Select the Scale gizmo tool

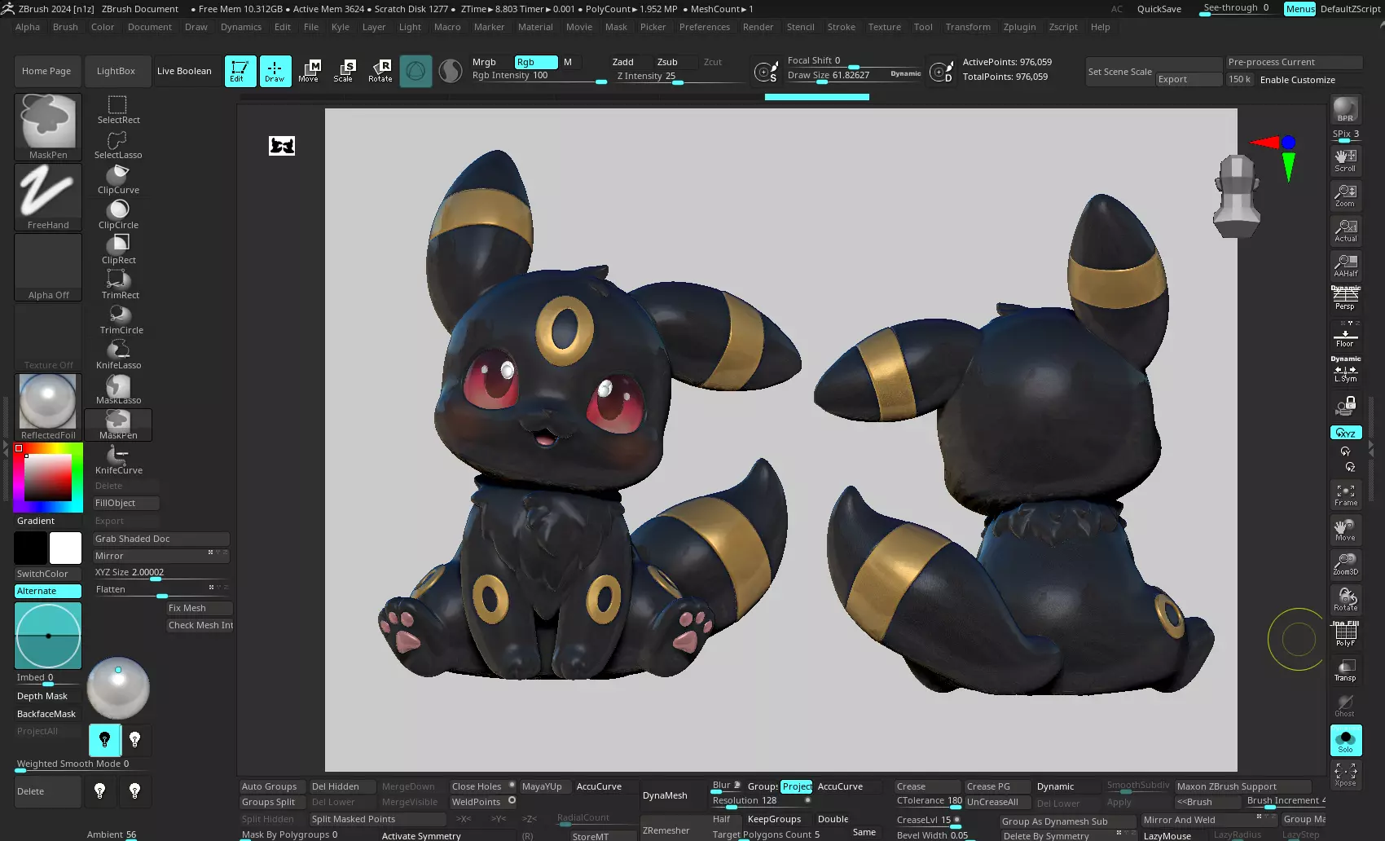[x=344, y=71]
